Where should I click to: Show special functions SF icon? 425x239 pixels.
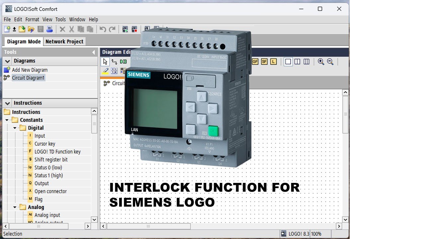point(264,61)
